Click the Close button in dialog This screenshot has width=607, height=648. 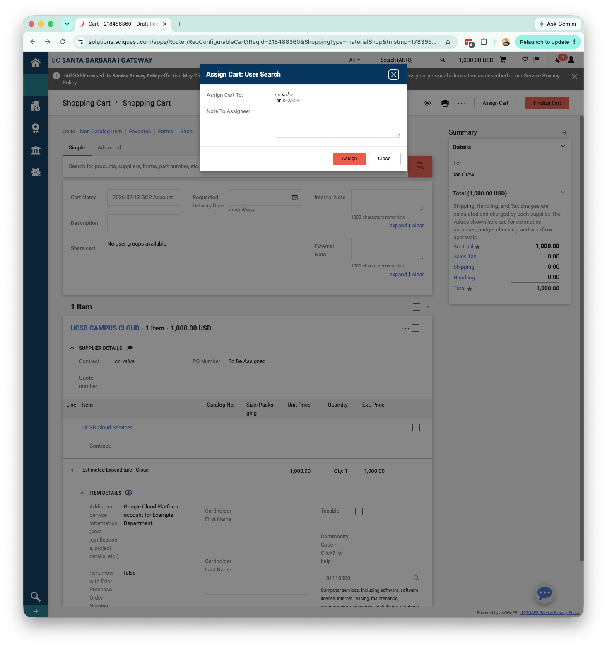[x=384, y=159]
